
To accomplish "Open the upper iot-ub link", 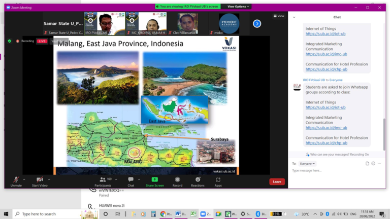I will tap(326, 34).
